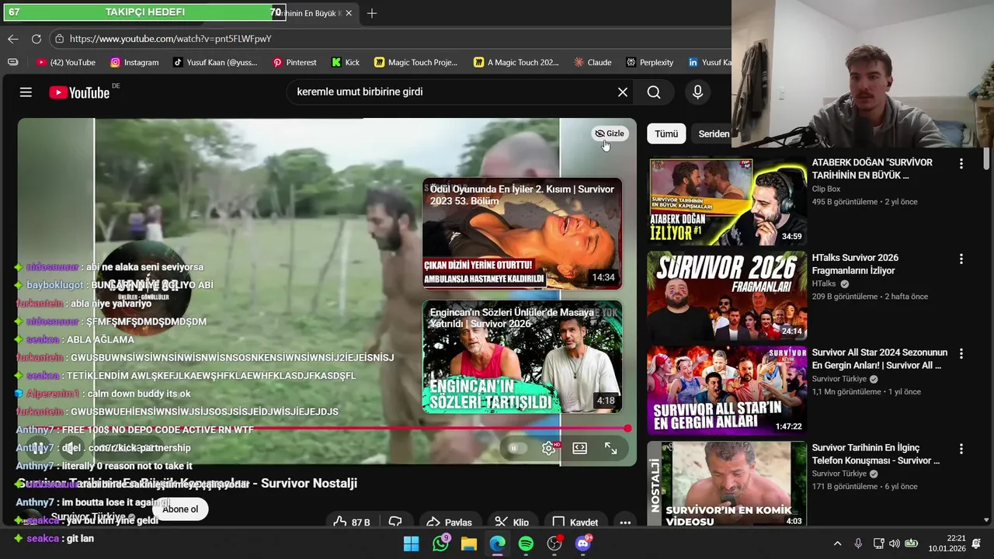Open Spotify from the taskbar

tap(526, 543)
